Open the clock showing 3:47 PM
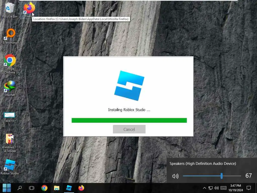The height and width of the screenshot is (193, 257). coord(236,188)
